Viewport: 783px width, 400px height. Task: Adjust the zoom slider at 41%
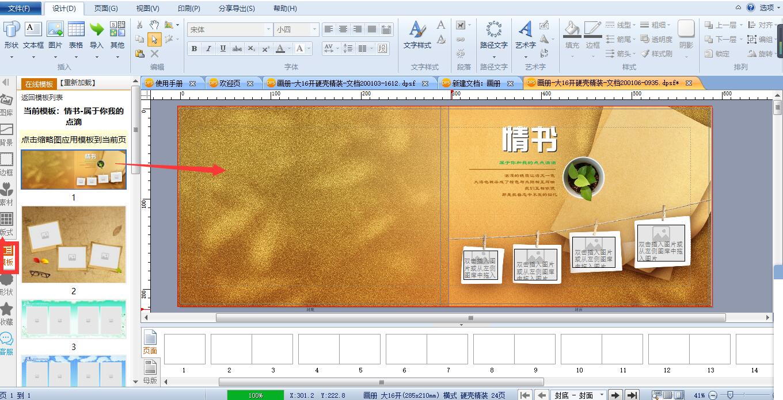(x=729, y=395)
